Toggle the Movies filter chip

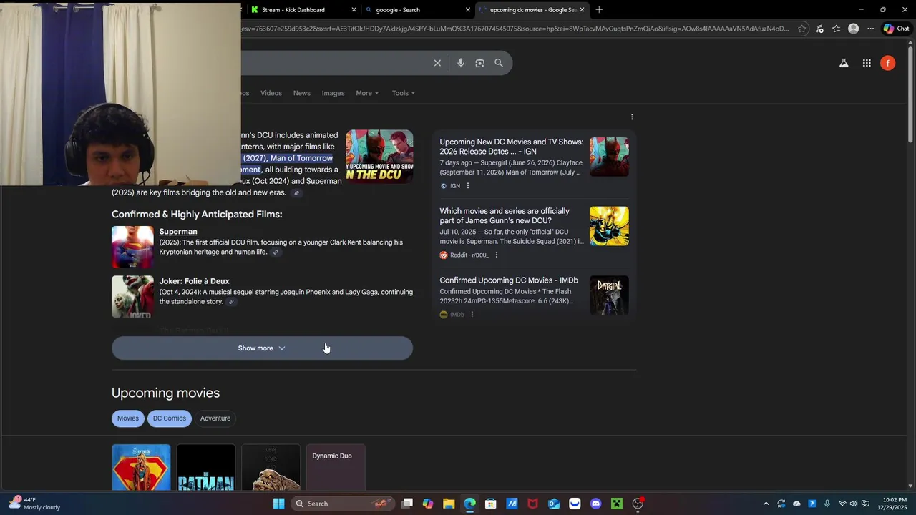(128, 418)
